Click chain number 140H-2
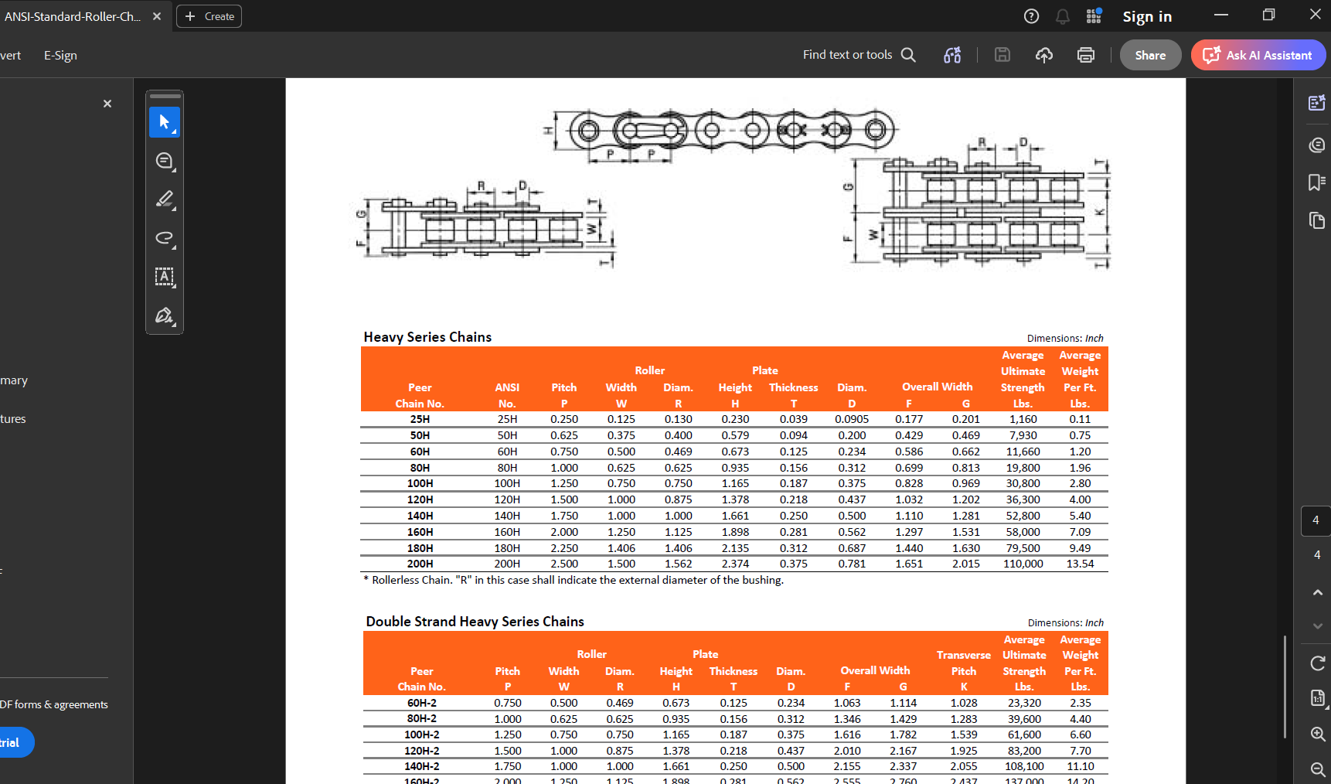 click(422, 766)
